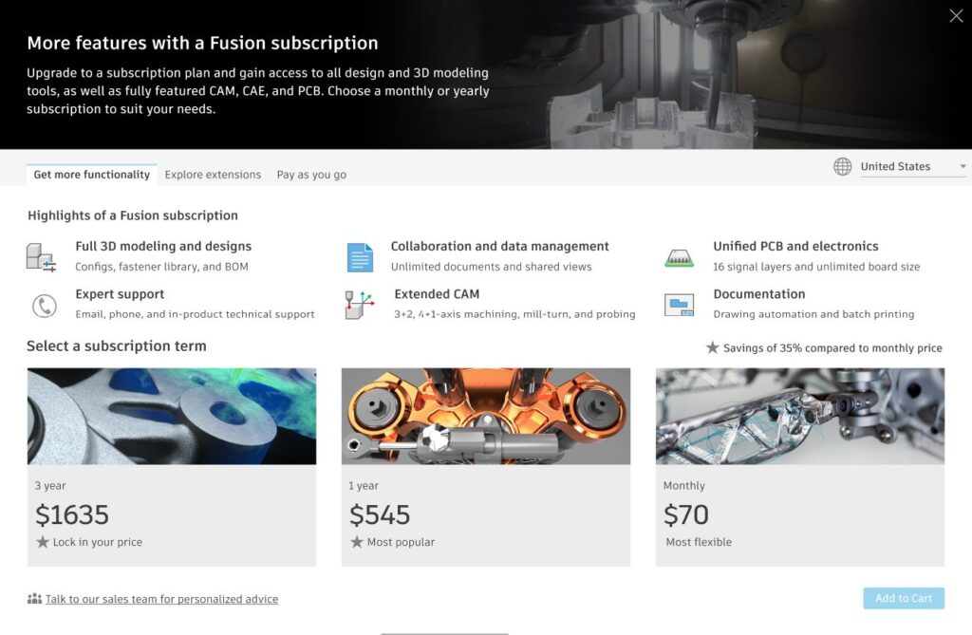This screenshot has height=635, width=972.
Task: Open the Pay as you go tab
Action: [311, 175]
